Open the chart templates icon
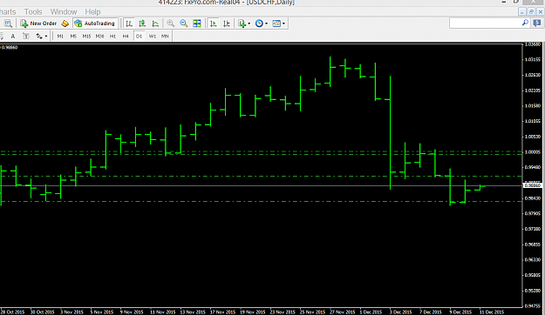This screenshot has height=315, width=545. point(276,23)
